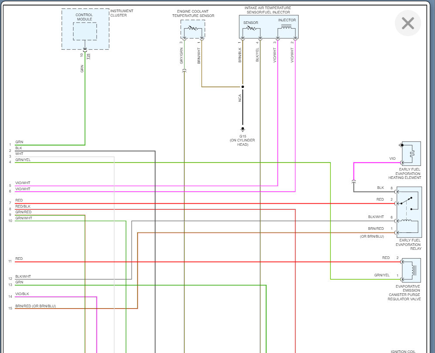Click the inline connector on the GRY/GRN wire
This screenshot has width=435, height=353.
click(184, 71)
